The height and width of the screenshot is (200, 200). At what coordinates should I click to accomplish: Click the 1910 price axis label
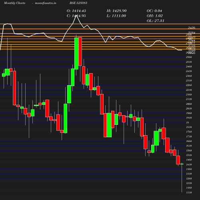pyautogui.click(x=189, y=118)
